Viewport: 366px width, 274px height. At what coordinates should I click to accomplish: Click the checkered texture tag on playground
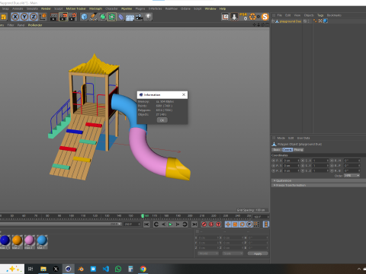pos(320,21)
